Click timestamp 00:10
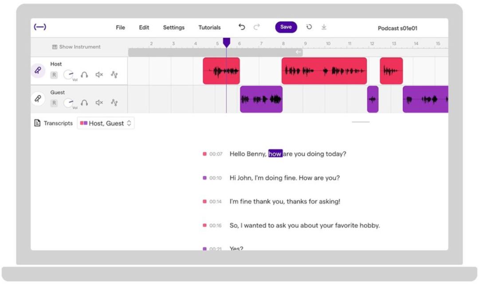The height and width of the screenshot is (287, 479). 216,178
